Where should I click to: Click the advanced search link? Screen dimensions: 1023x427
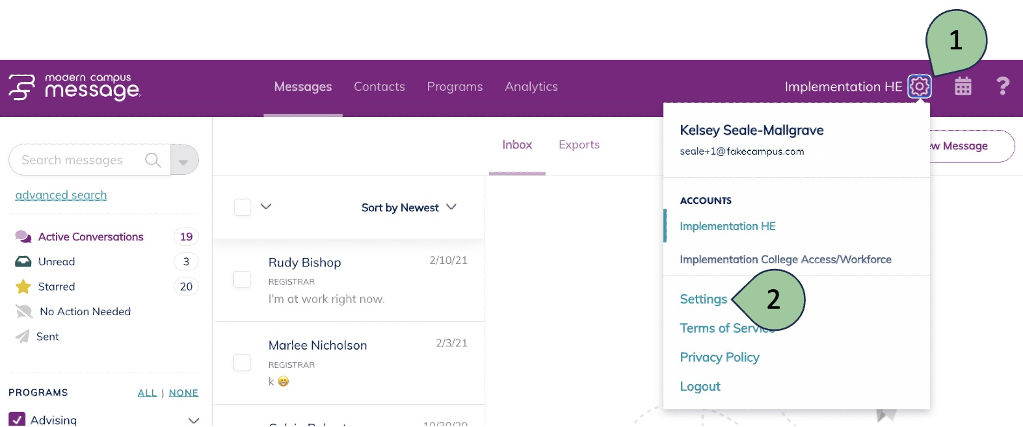pyautogui.click(x=61, y=195)
